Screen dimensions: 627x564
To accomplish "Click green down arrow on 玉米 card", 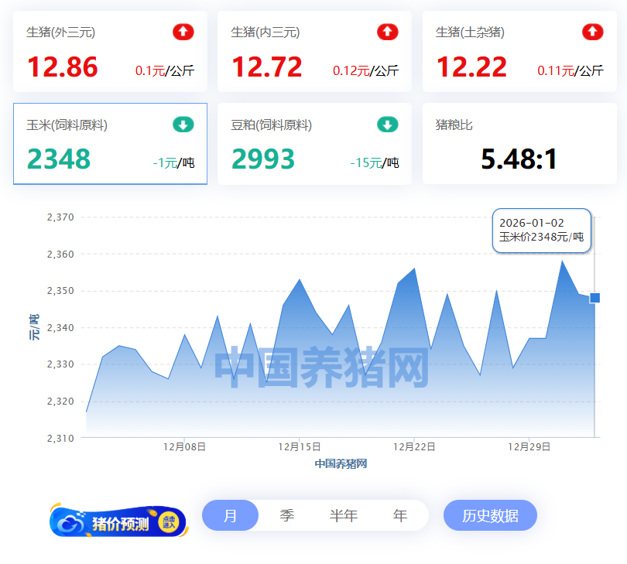I will pyautogui.click(x=183, y=125).
